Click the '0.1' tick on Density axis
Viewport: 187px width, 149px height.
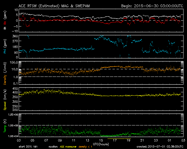coord(15,84)
